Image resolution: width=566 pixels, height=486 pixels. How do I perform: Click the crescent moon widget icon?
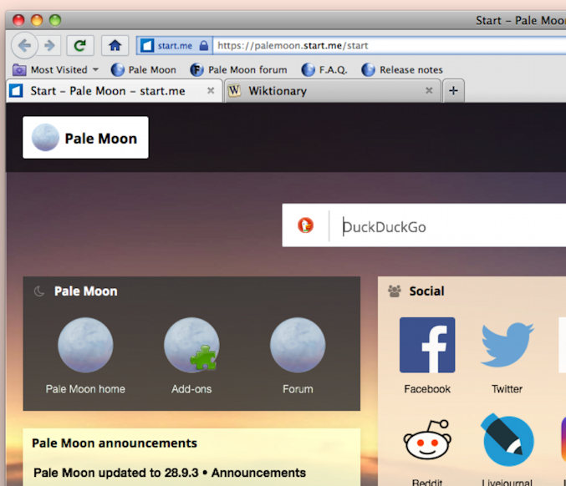39,291
